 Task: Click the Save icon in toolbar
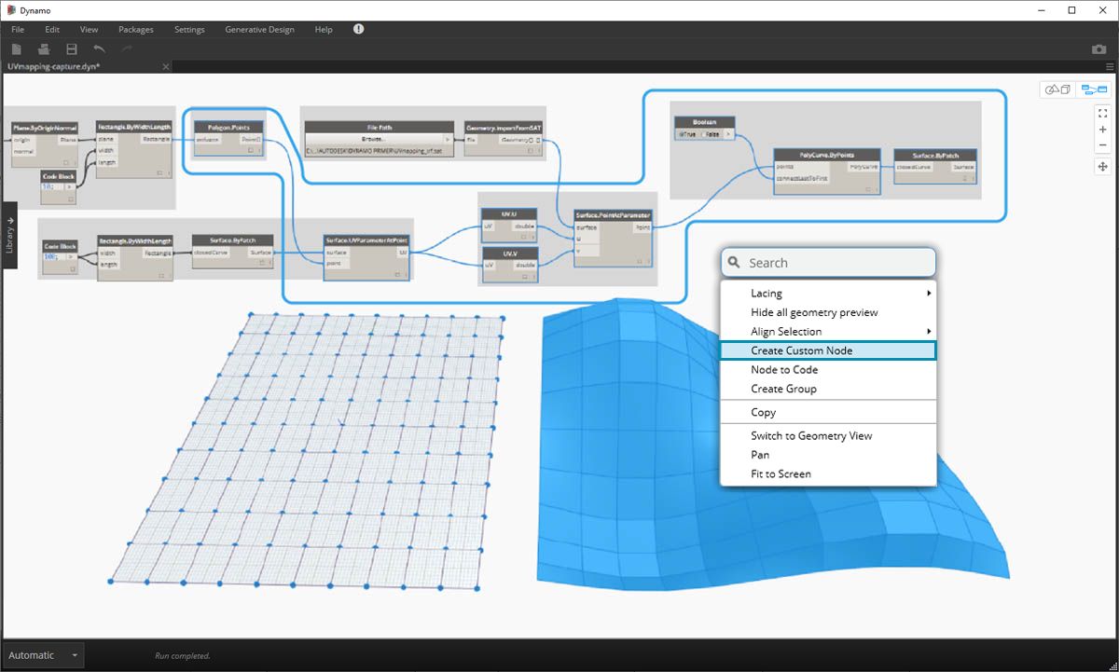coord(72,48)
